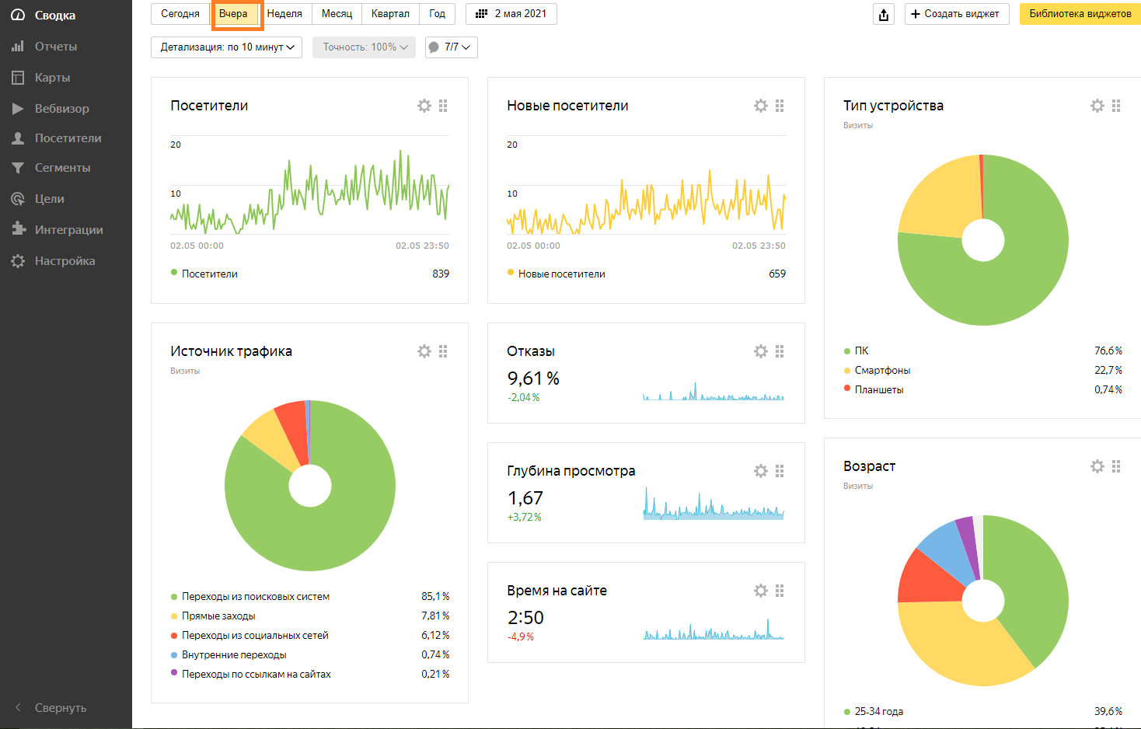Click the ПК legend color marker

pos(847,351)
